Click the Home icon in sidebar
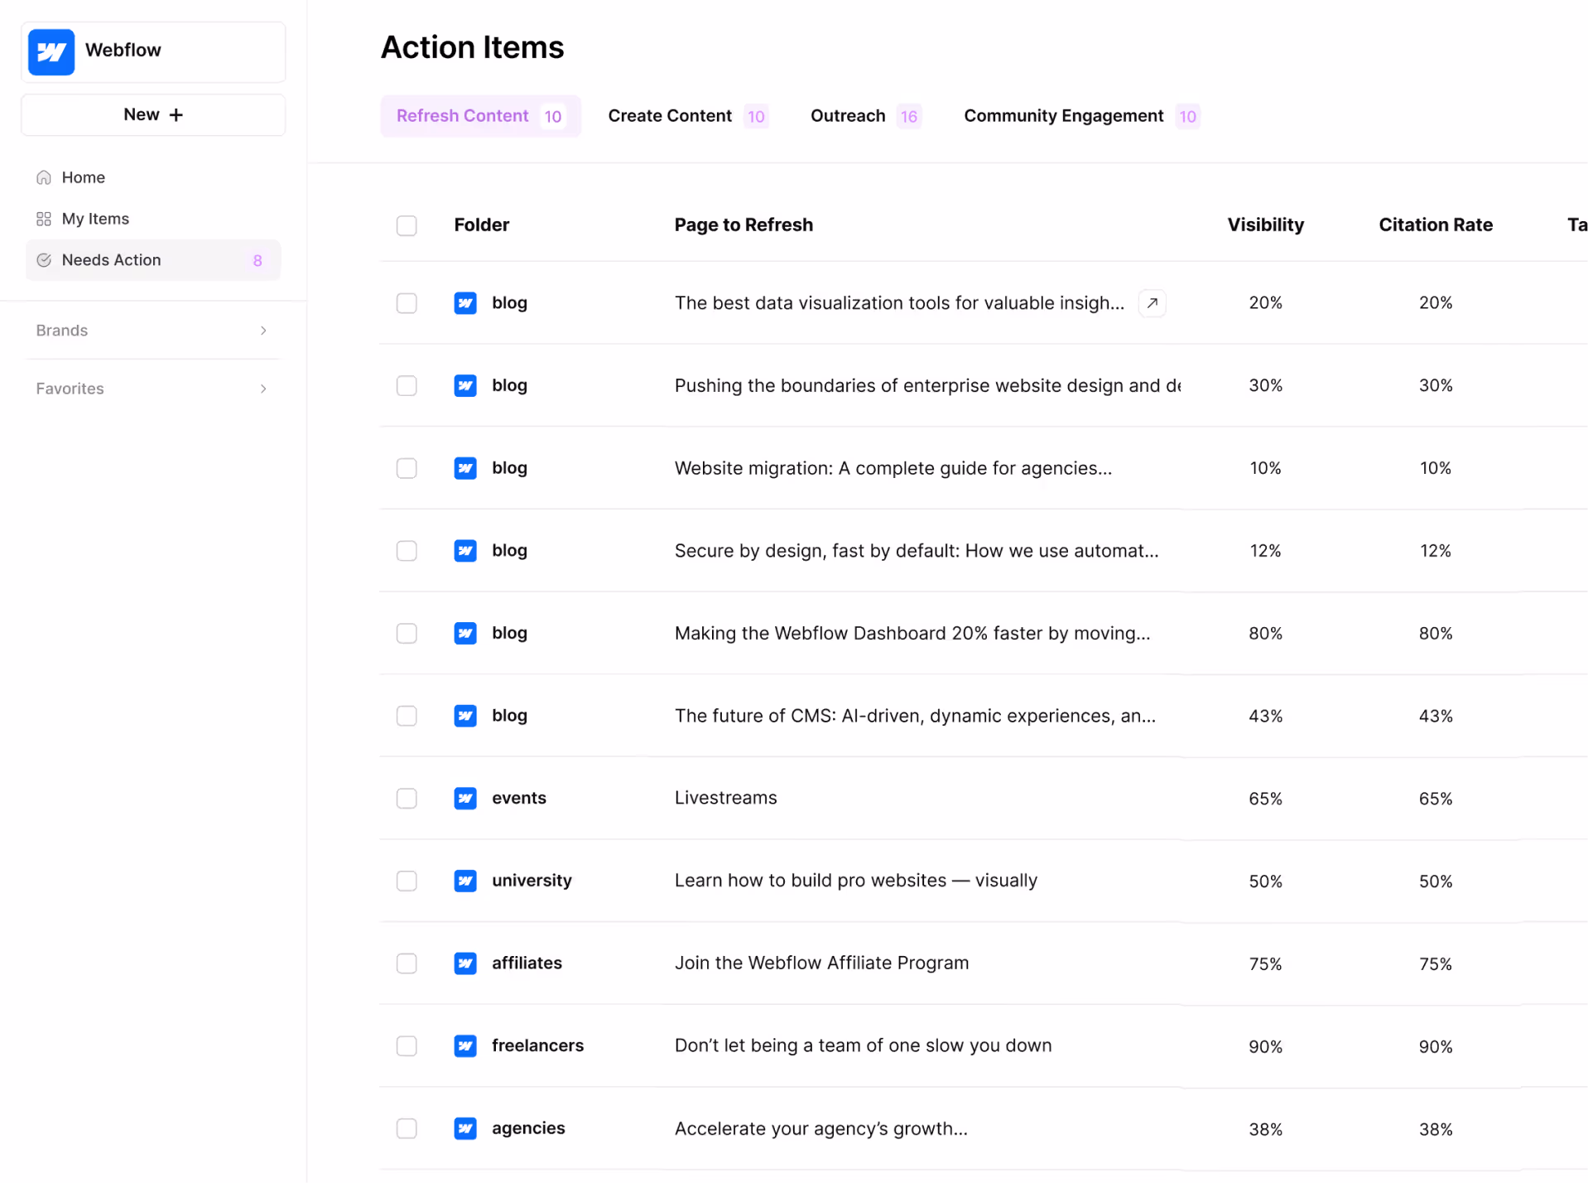The image size is (1588, 1183). point(44,177)
